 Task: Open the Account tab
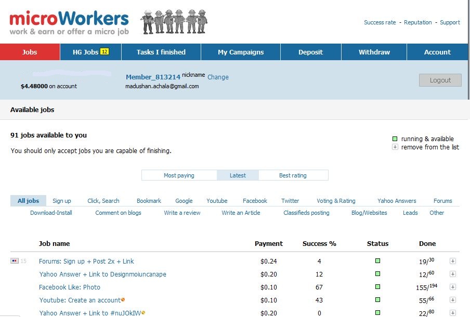[438, 52]
